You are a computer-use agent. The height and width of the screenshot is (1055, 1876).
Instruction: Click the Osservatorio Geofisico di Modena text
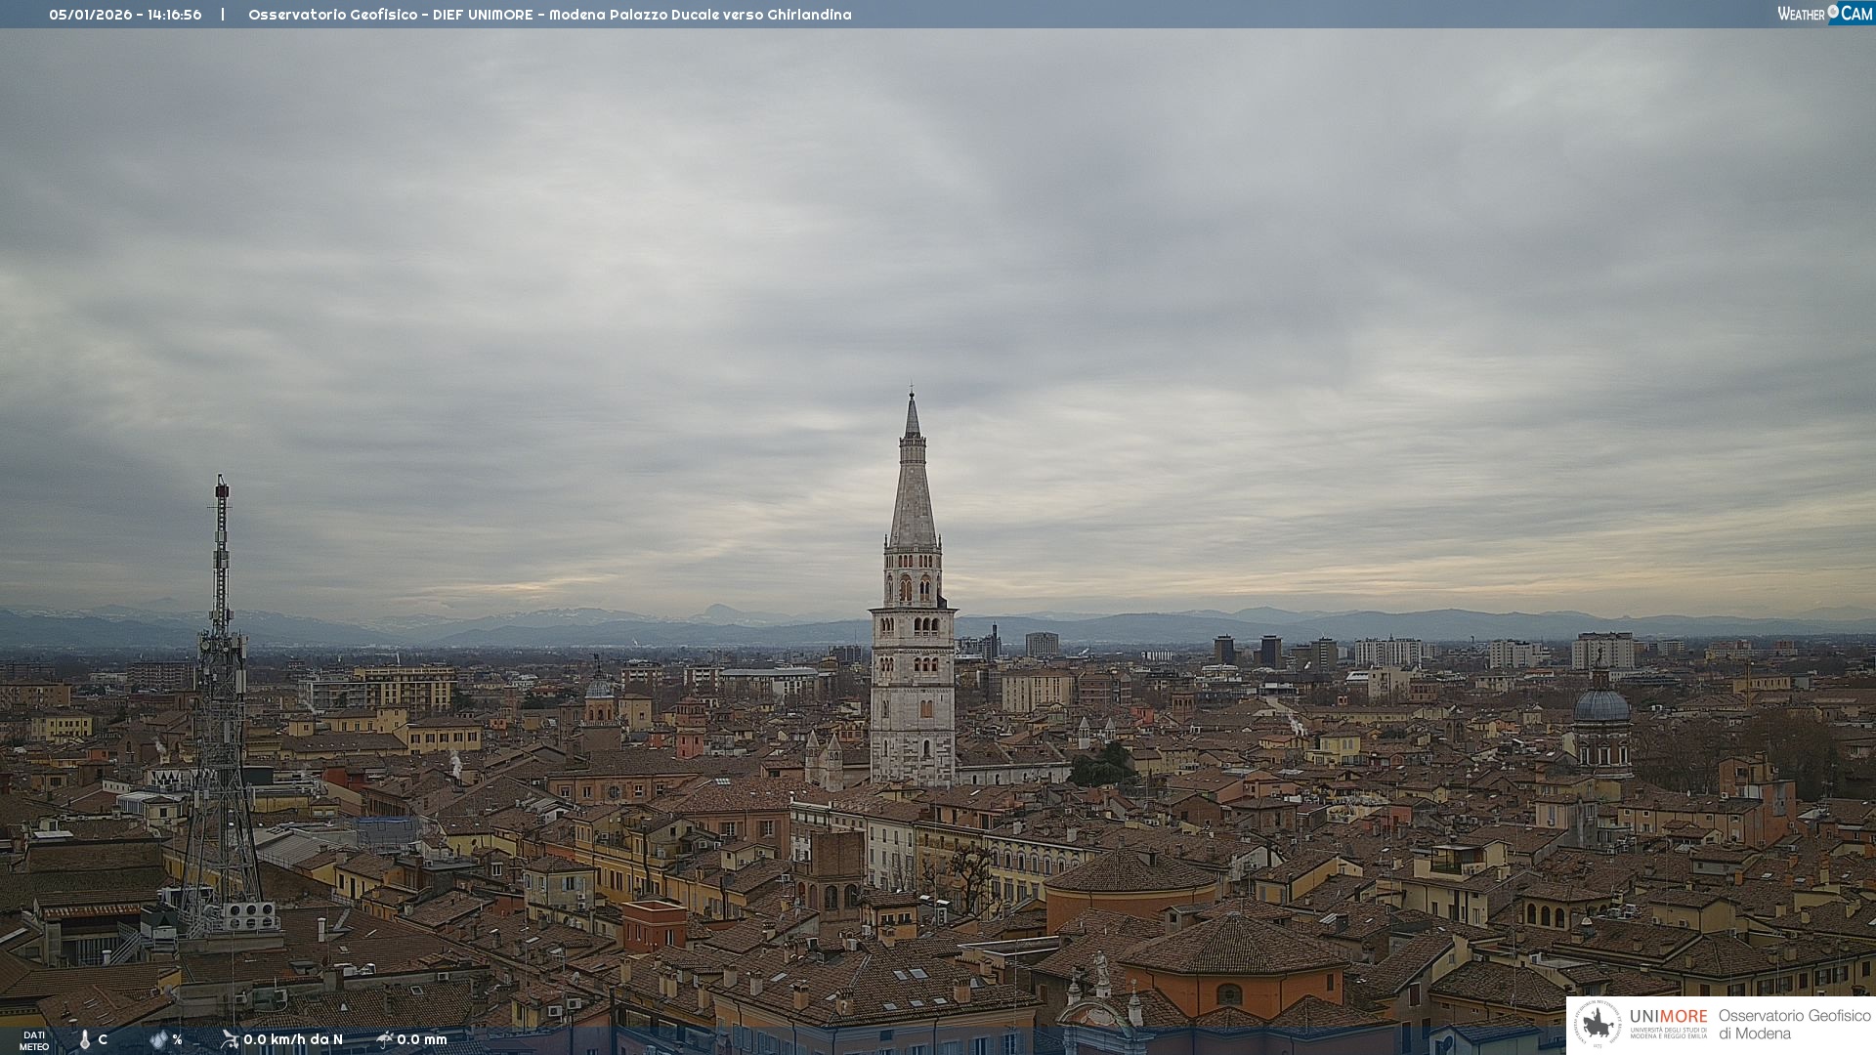[x=1794, y=1024]
